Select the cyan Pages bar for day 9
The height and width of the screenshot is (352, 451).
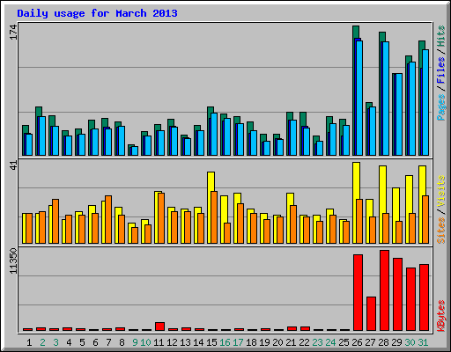coord(135,151)
